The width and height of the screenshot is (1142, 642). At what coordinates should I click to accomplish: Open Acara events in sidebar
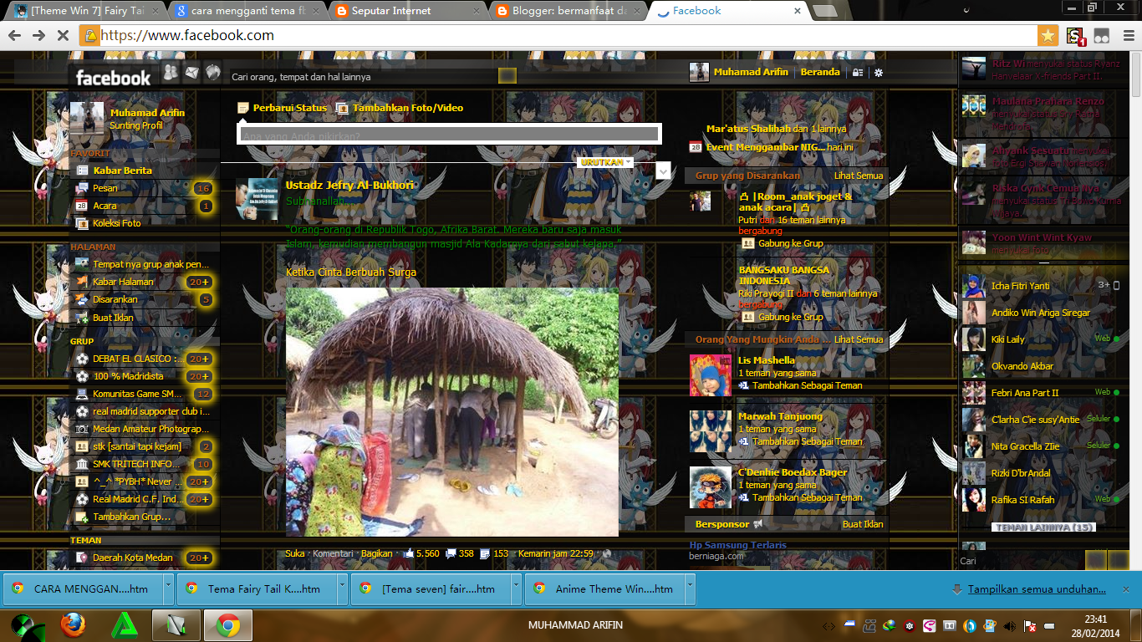pyautogui.click(x=144, y=206)
